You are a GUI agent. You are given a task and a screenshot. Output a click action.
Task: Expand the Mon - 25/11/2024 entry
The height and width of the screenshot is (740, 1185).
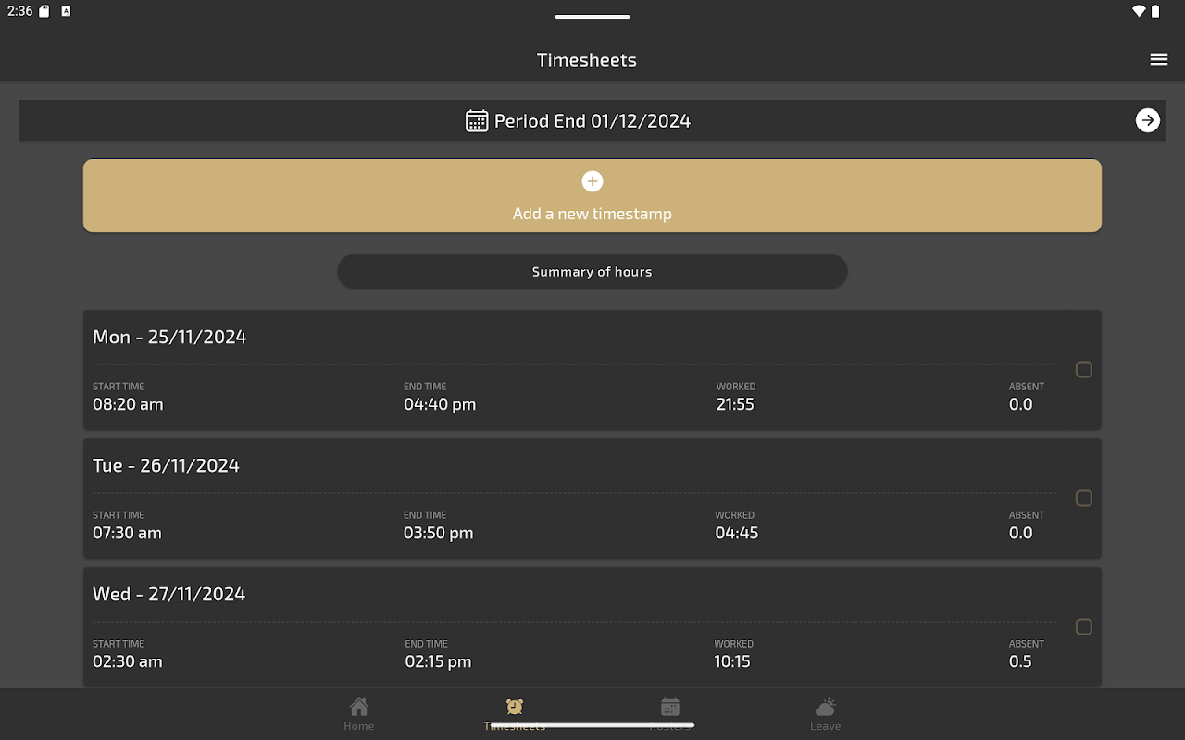click(169, 337)
